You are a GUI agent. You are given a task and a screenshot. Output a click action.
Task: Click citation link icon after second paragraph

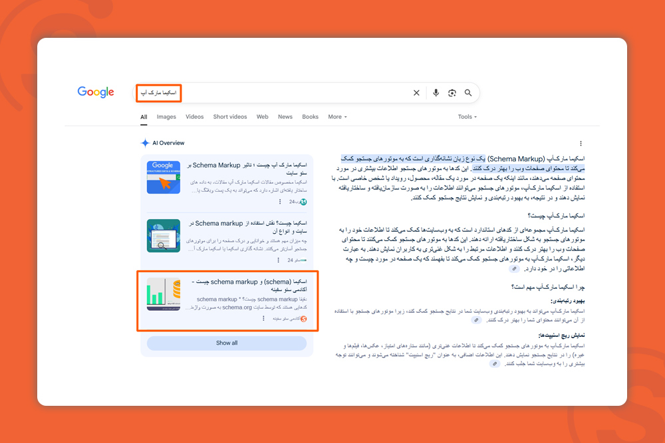[514, 269]
